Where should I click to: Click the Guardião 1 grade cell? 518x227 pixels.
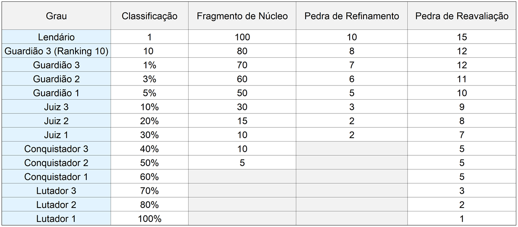(x=56, y=93)
